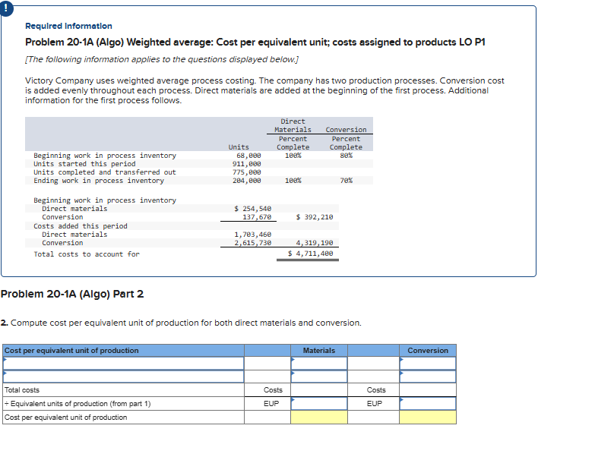Image resolution: width=614 pixels, height=457 pixels.
Task: Click 'Costs added this period' label
Action: [81, 226]
